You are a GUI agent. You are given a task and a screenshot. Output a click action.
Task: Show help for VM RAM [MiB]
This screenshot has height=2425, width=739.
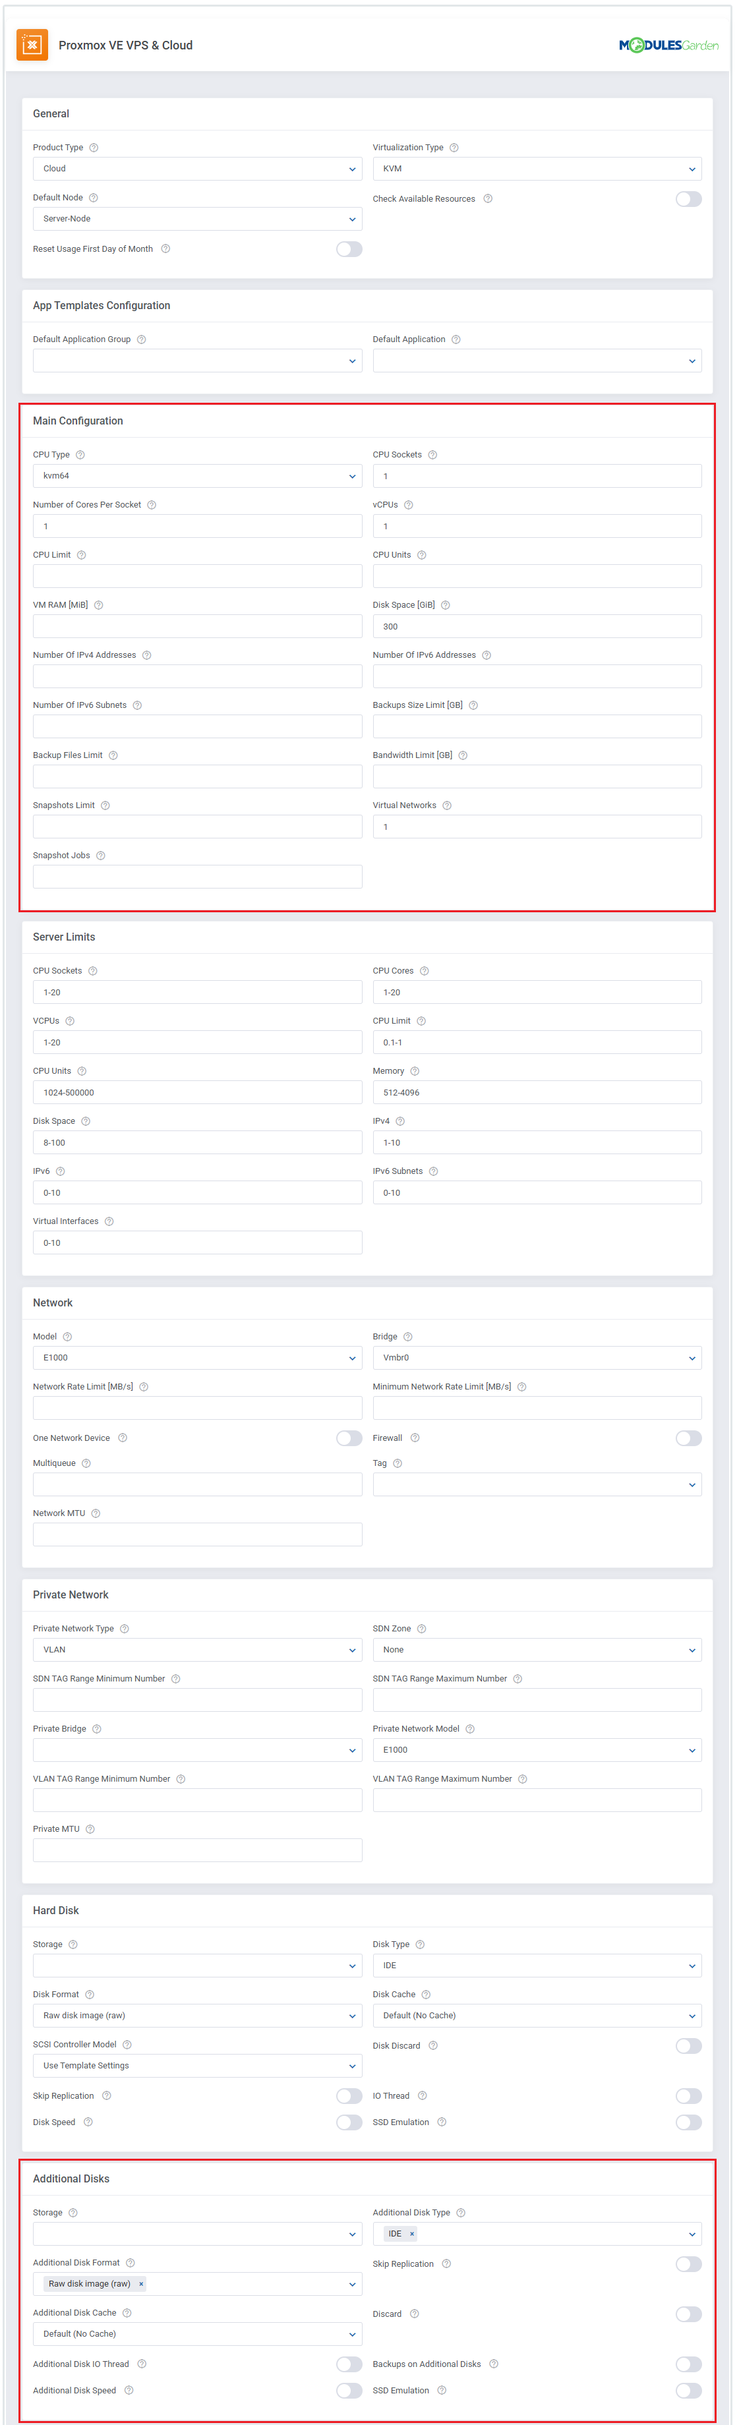99,605
